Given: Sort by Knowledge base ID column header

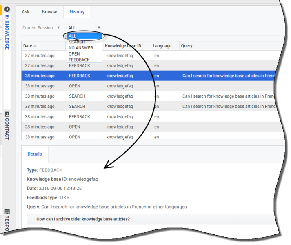Looking at the screenshot, I should pos(123,46).
